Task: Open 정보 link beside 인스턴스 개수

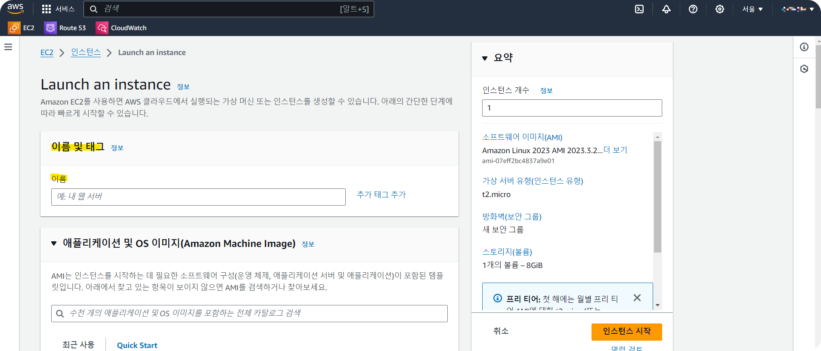Action: [x=546, y=90]
